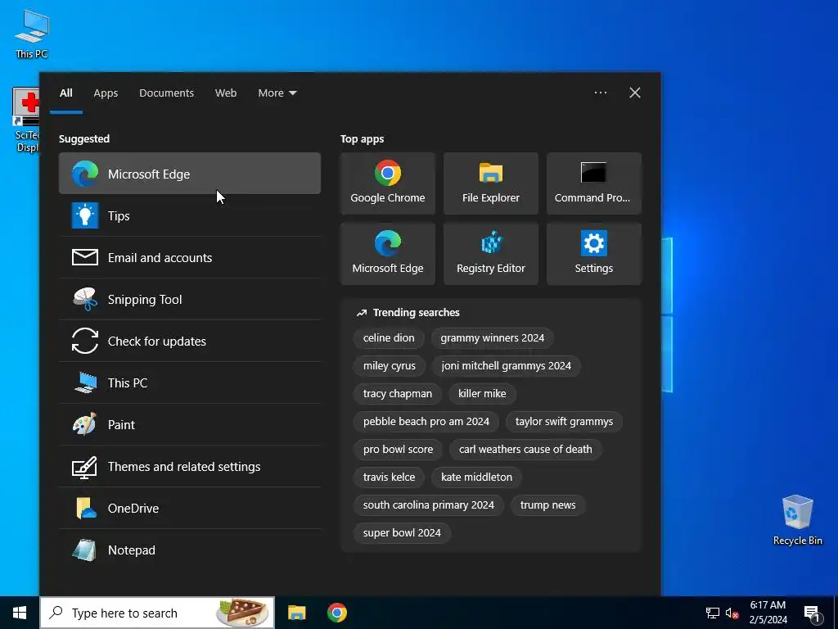Open OneDrive from suggestions
The height and width of the screenshot is (629, 838).
[190, 508]
